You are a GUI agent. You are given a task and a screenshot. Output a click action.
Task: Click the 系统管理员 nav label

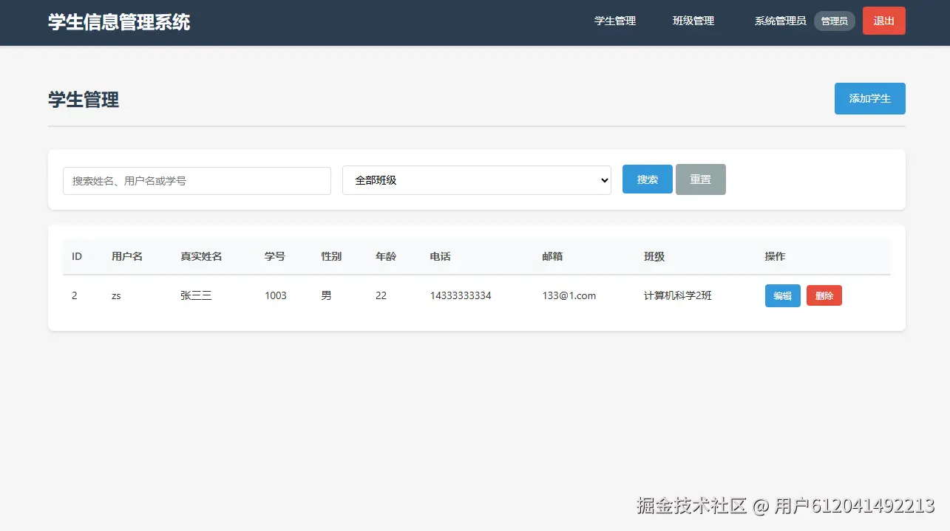pyautogui.click(x=779, y=21)
